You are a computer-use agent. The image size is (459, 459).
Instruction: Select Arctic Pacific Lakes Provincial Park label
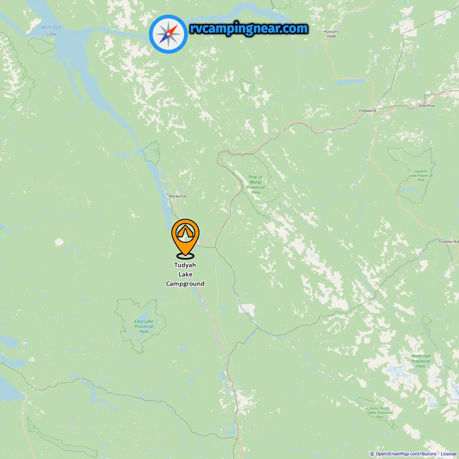[380, 413]
